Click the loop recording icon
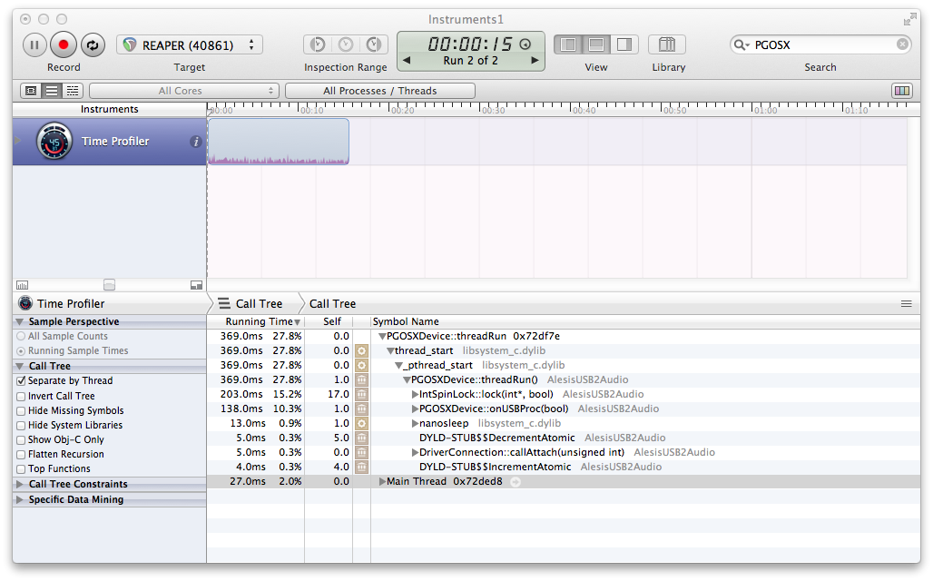Screen dimensions: 933x581 point(93,44)
